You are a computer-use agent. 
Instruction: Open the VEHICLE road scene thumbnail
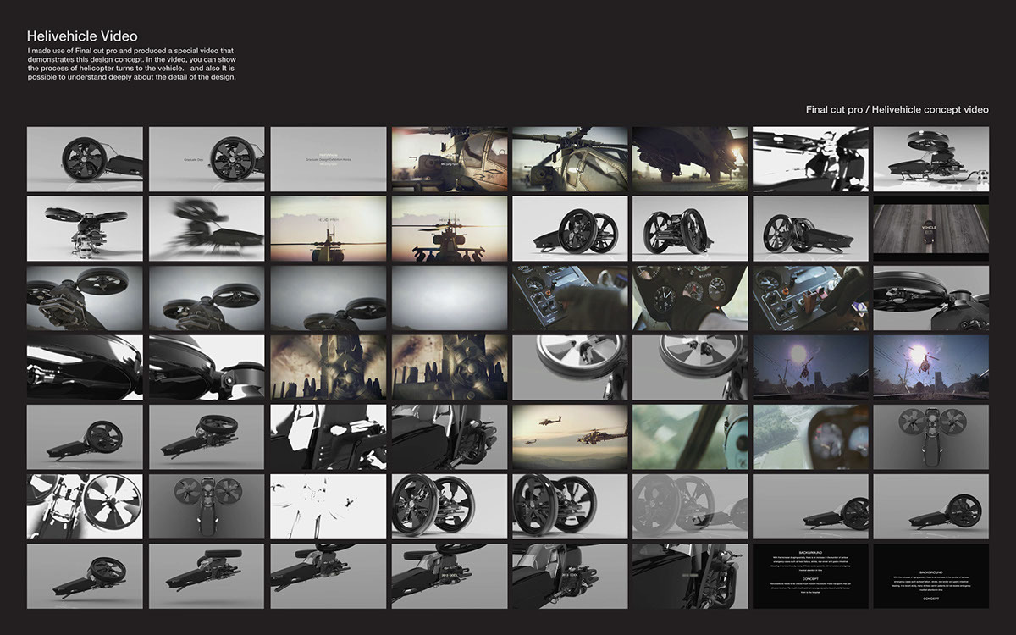coord(931,229)
